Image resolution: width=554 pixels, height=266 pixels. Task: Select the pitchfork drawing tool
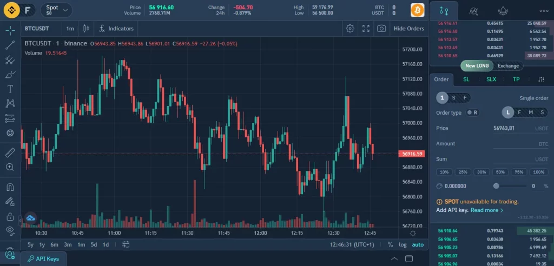point(10,59)
